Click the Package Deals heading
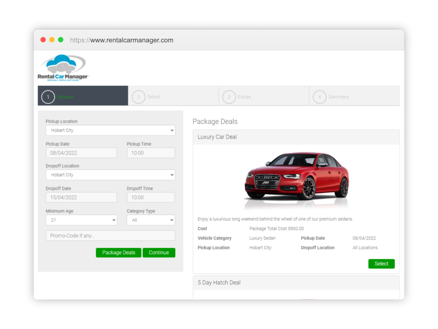The width and height of the screenshot is (438, 329). 215,122
